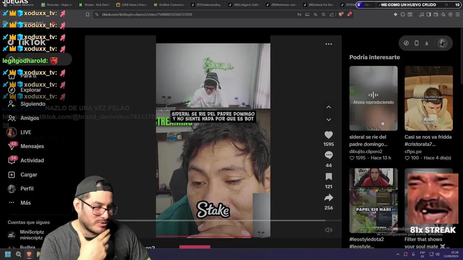463x260 pixels.
Task: Switch to 'KickBot: Customizat' tab
Action: 169,5
